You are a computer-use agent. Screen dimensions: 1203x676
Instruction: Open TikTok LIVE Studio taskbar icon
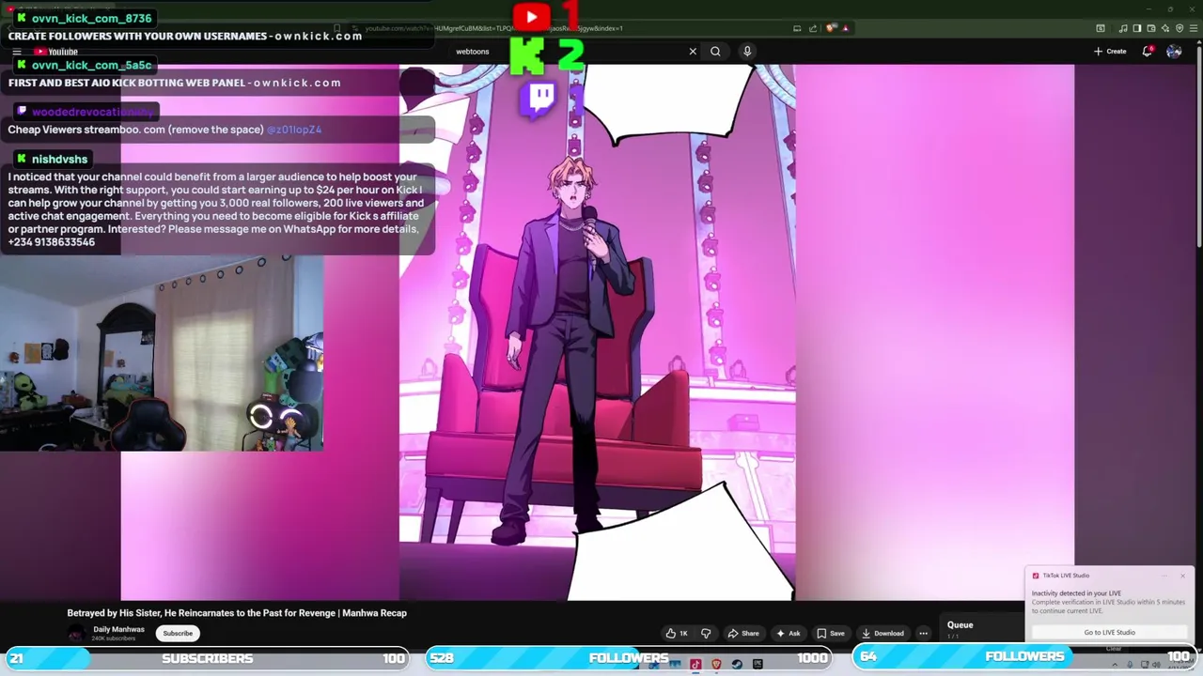(x=695, y=665)
